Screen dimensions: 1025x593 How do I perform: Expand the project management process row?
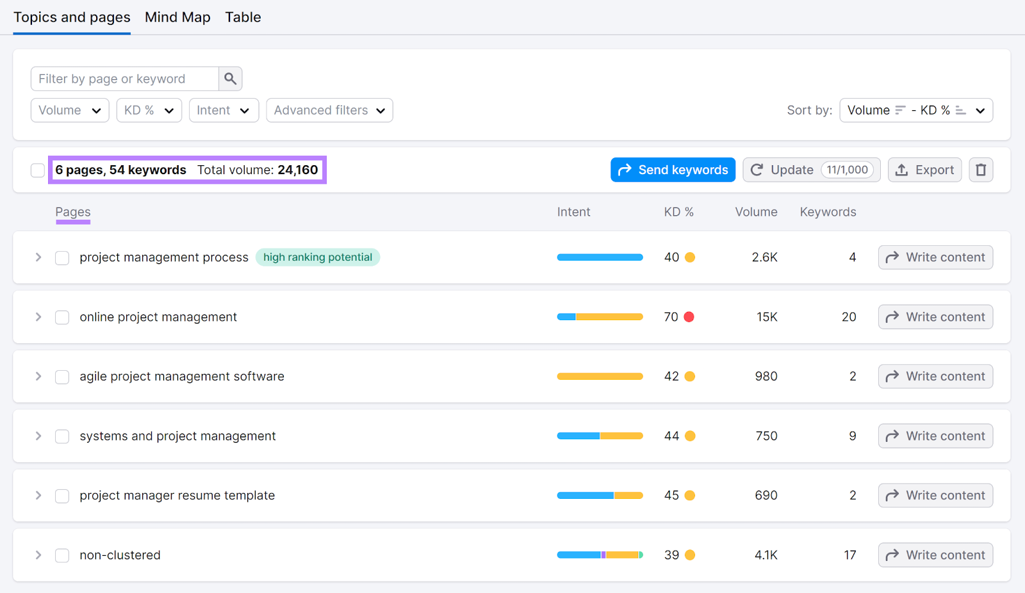pos(38,257)
